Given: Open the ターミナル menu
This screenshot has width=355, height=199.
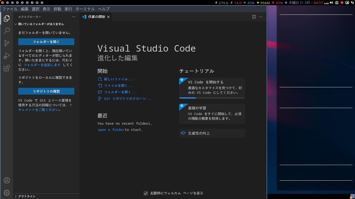Looking at the screenshot, I should [85, 9].
